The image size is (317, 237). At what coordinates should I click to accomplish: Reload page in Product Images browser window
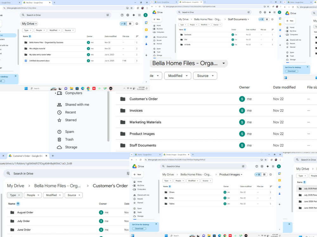click(x=140, y=160)
